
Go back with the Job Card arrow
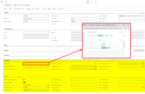(x=2, y=2)
